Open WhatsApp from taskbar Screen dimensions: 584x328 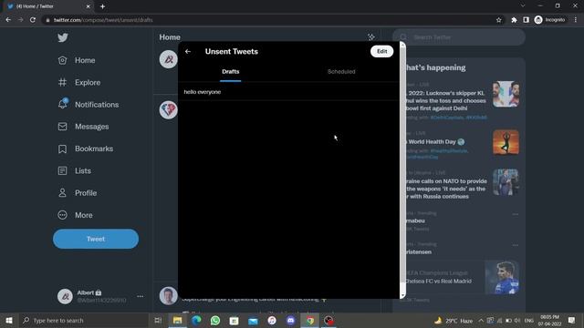(x=215, y=320)
